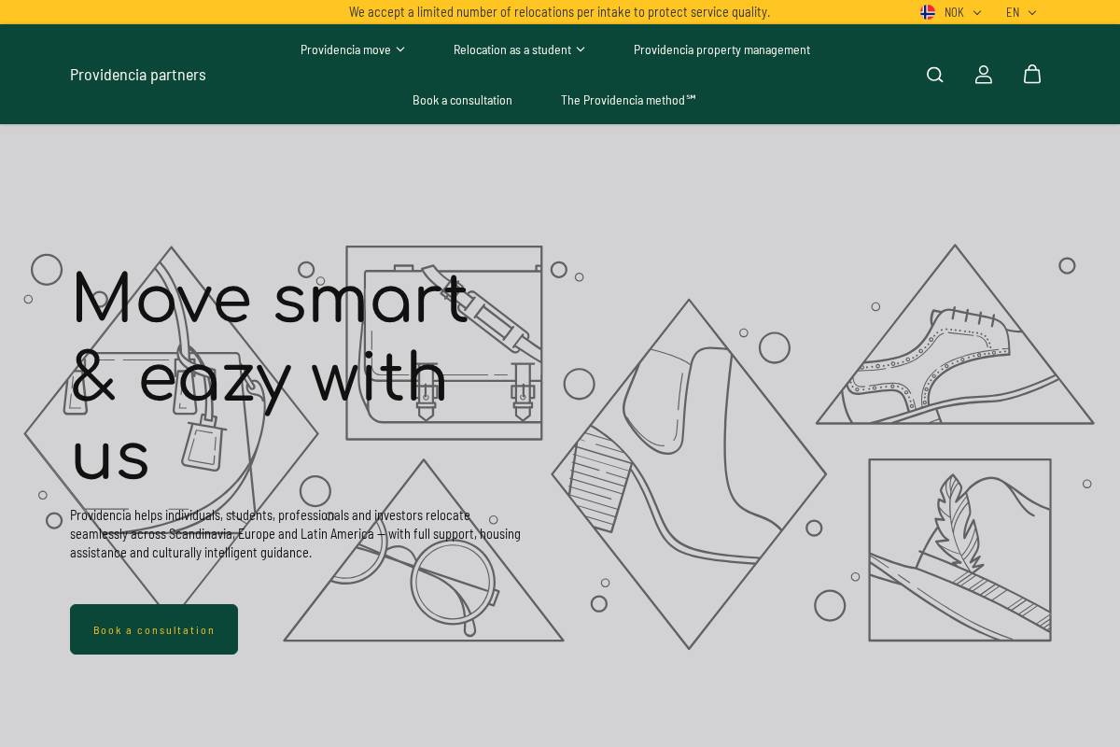The height and width of the screenshot is (747, 1120).
Task: Select The Providencia method℠ menu item
Action: point(627,100)
